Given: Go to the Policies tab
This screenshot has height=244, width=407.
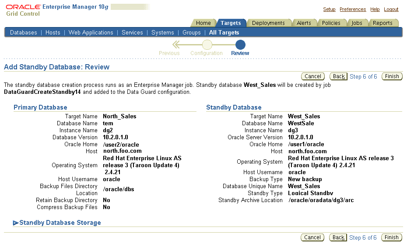Looking at the screenshot, I should [331, 23].
